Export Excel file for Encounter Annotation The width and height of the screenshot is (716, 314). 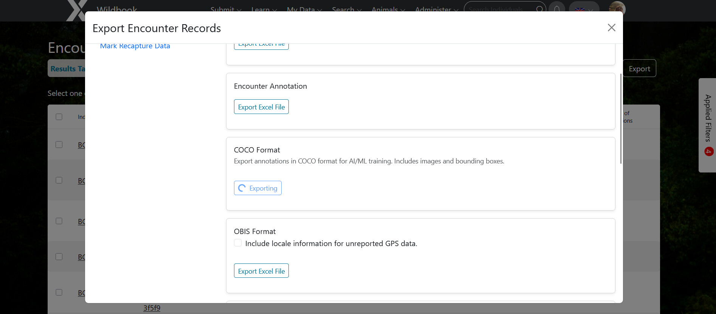pyautogui.click(x=261, y=107)
